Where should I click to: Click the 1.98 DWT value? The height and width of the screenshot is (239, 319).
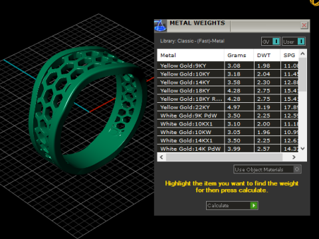264,66
